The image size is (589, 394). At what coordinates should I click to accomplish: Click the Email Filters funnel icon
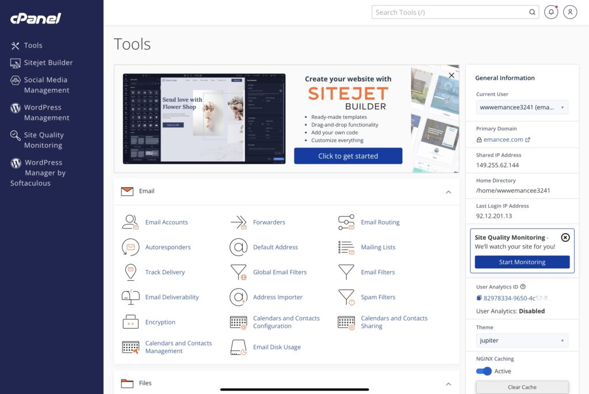(x=346, y=272)
